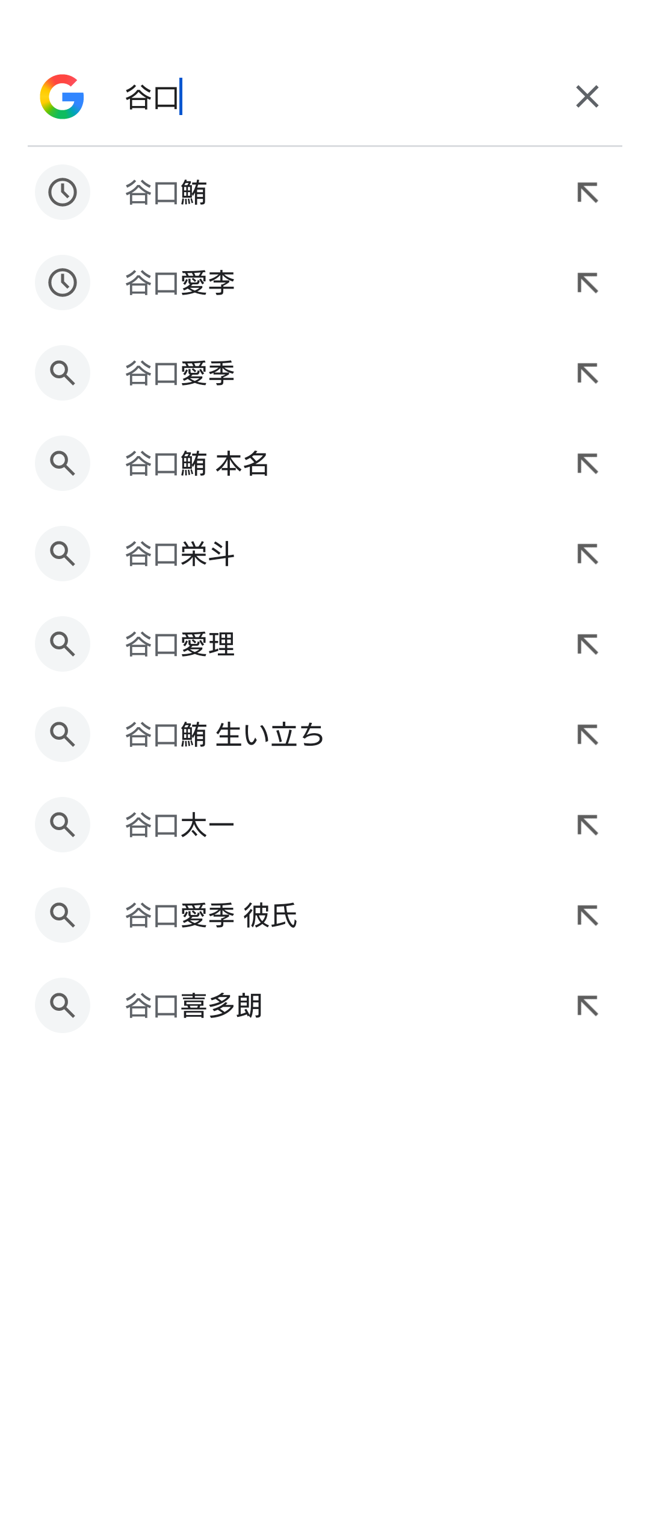Tap the magnifier icon next to 谷口栄斗

pyautogui.click(x=63, y=554)
